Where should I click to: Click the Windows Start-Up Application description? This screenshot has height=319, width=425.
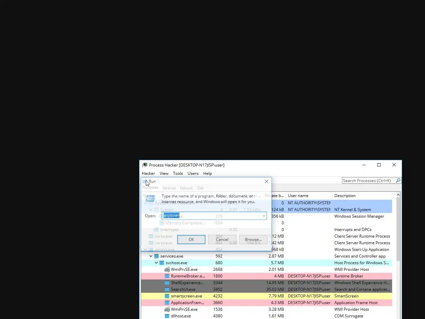tap(362, 250)
